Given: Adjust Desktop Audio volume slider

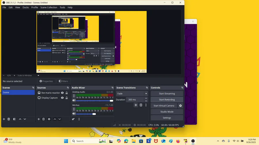Looking at the screenshot, I should point(95,101).
